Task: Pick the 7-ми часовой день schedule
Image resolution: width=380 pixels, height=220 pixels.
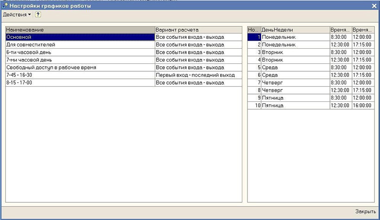Action: 79,60
